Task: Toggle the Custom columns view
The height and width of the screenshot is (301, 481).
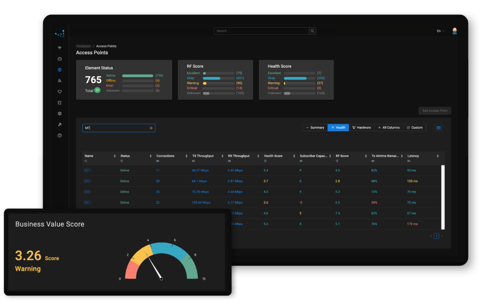Action: pyautogui.click(x=414, y=127)
